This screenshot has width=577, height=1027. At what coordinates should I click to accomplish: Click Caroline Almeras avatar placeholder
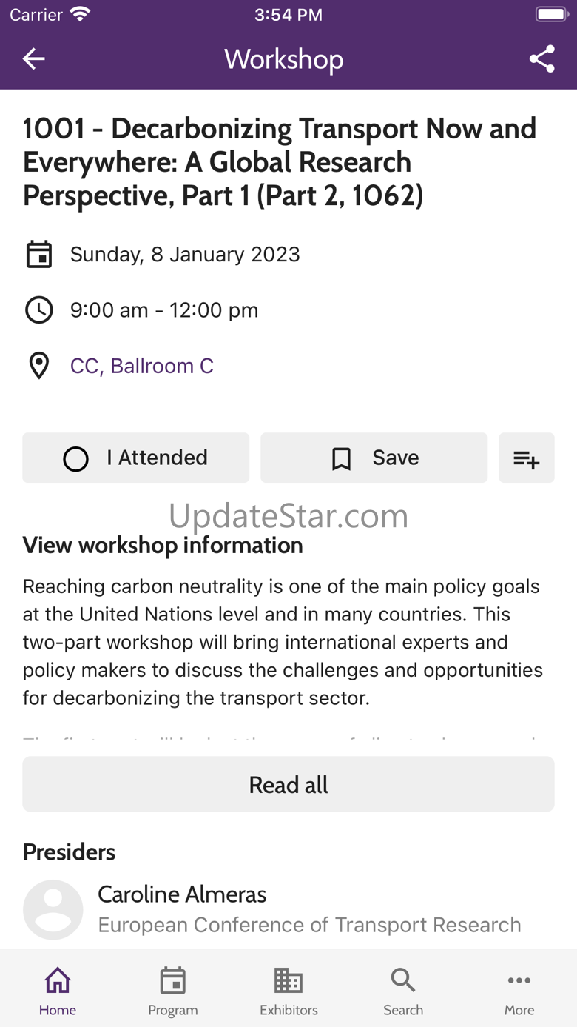(x=53, y=909)
